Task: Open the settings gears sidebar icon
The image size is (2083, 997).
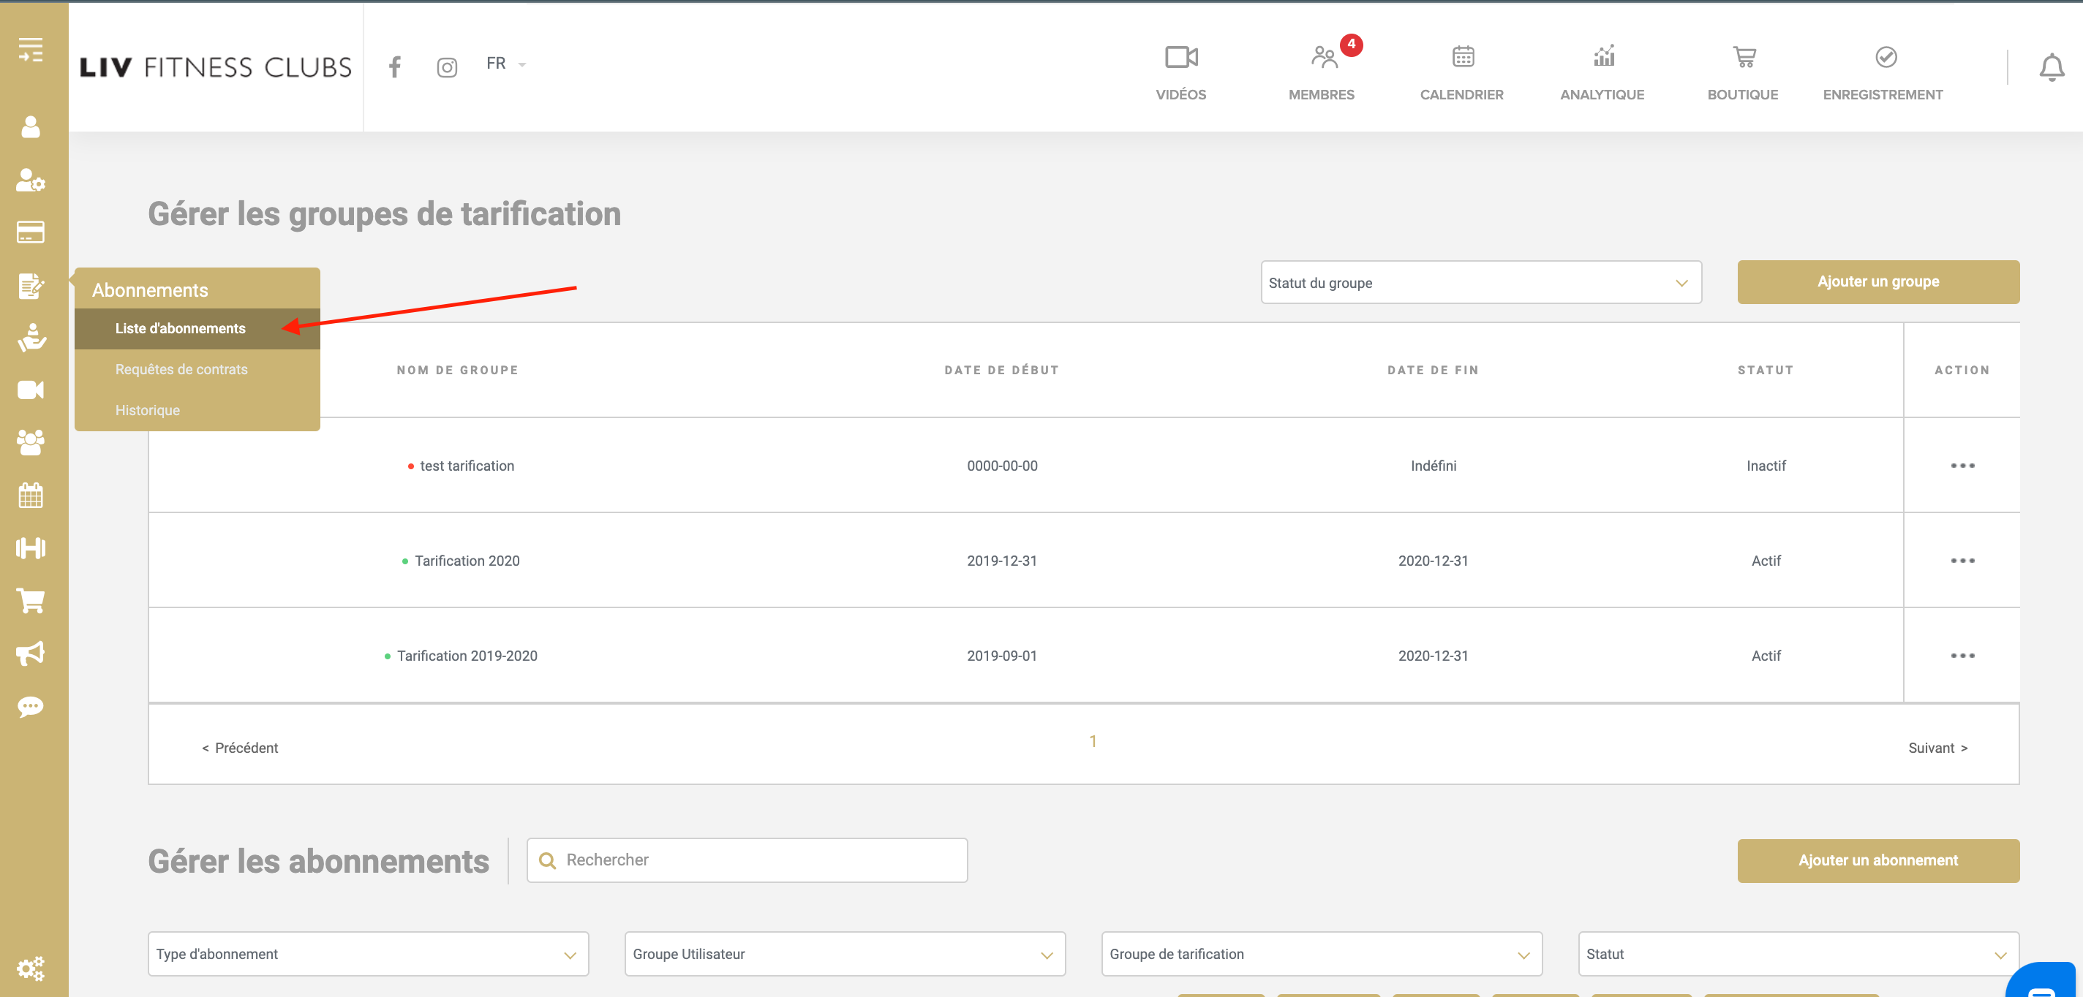Action: point(31,968)
